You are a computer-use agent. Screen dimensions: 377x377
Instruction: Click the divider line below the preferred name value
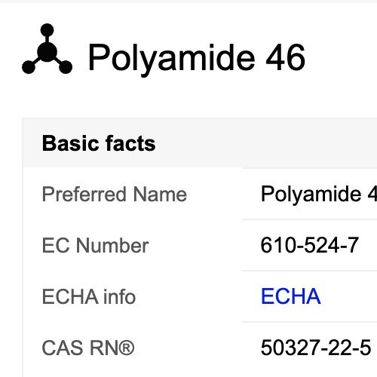(x=309, y=219)
